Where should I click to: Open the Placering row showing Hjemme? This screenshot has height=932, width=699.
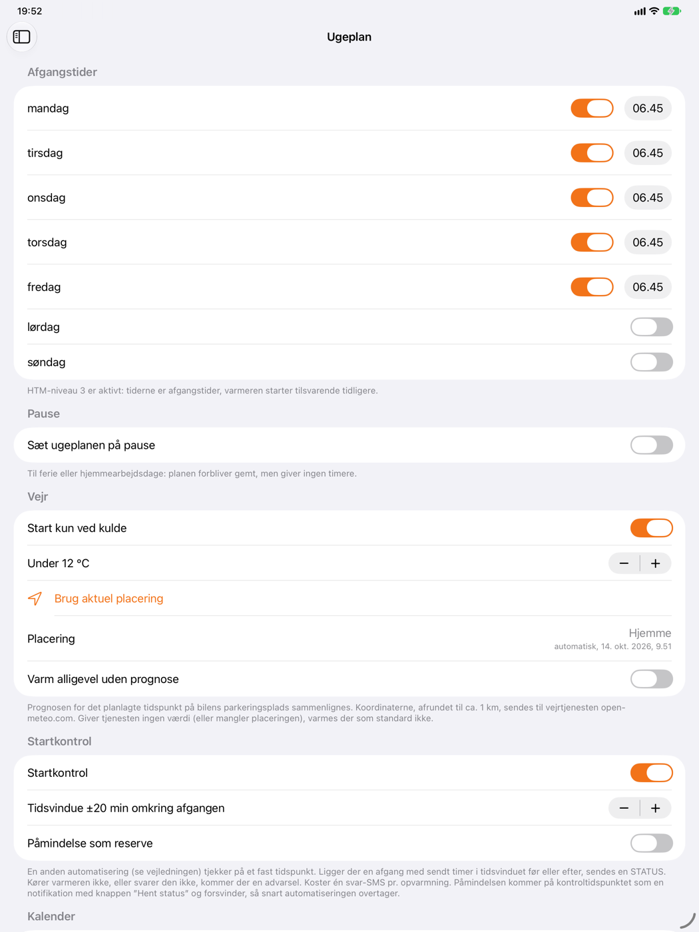349,638
